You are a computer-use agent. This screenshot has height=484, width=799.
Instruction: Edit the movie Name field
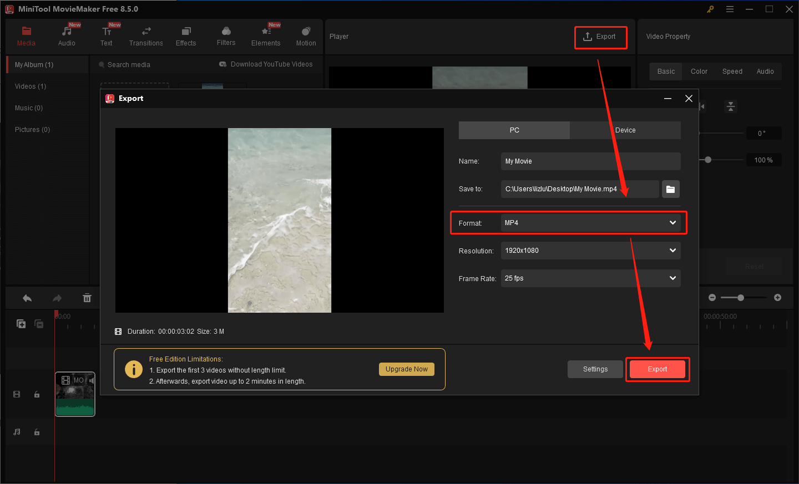(x=590, y=161)
